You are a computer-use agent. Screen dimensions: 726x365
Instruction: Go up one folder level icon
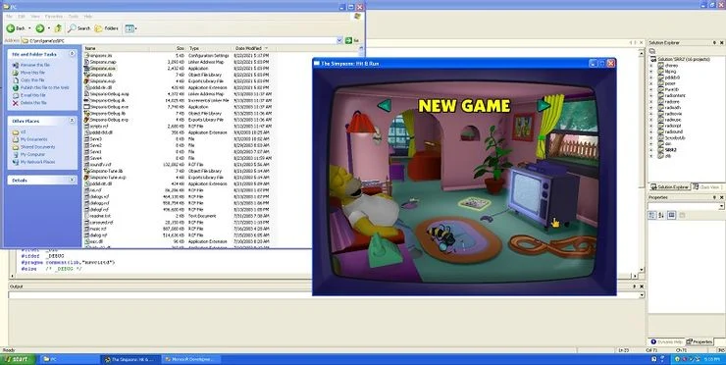click(58, 28)
